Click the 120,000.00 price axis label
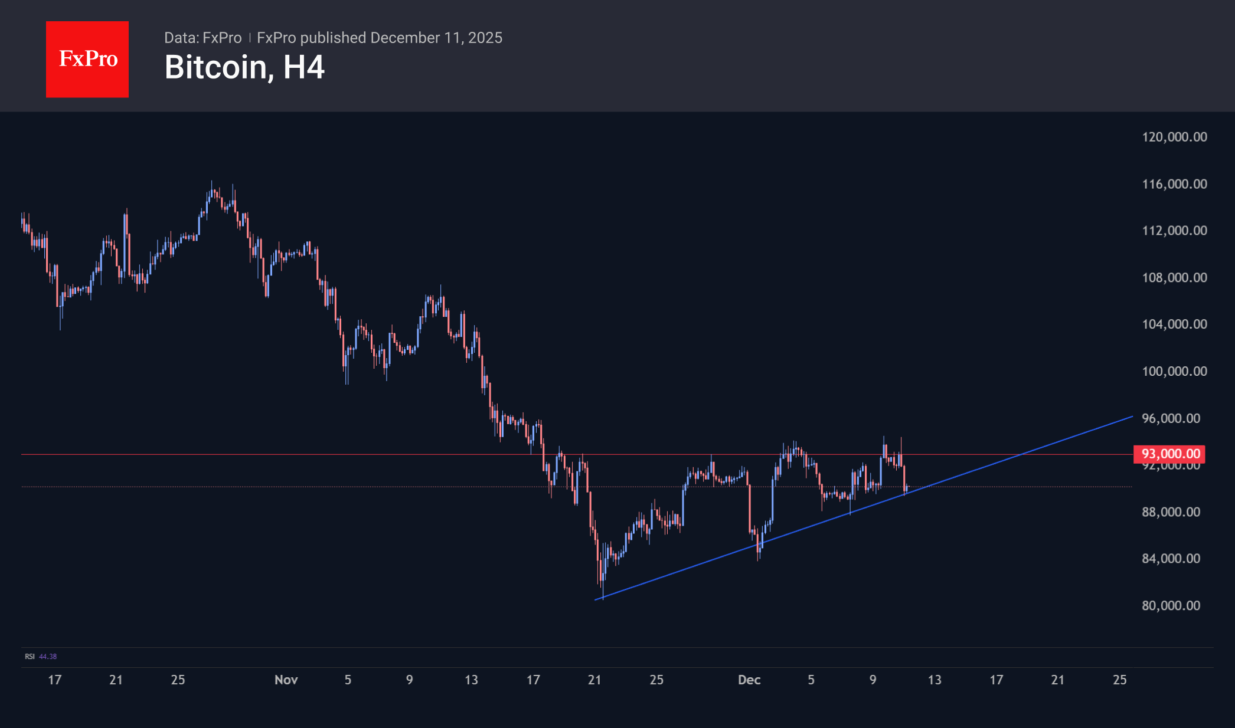 (x=1174, y=137)
